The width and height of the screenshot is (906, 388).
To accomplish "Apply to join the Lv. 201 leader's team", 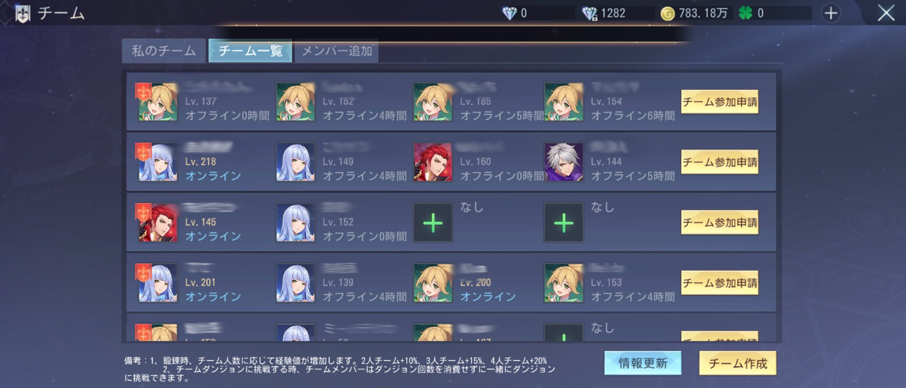I will 720,283.
